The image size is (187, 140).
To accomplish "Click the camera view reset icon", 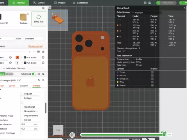I will [72, 135].
